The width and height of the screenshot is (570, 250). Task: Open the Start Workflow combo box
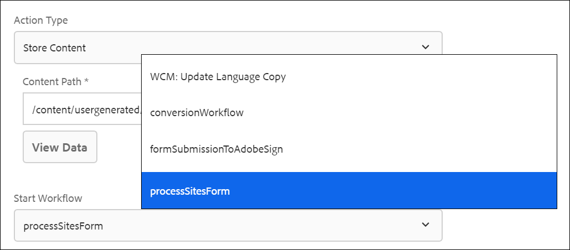(221, 225)
